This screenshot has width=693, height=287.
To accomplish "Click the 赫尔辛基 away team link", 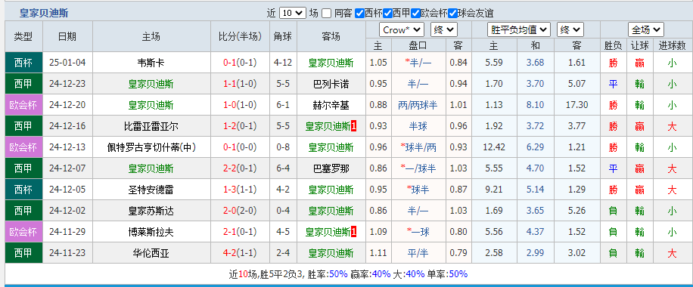I will 331,105.
